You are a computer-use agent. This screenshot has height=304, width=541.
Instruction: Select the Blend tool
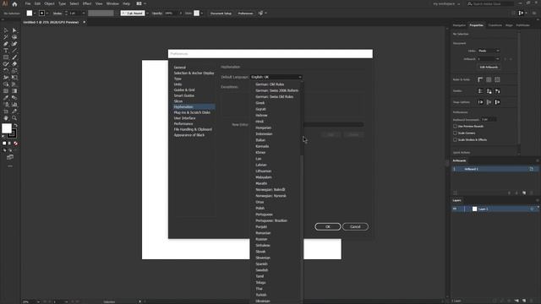tap(14, 98)
